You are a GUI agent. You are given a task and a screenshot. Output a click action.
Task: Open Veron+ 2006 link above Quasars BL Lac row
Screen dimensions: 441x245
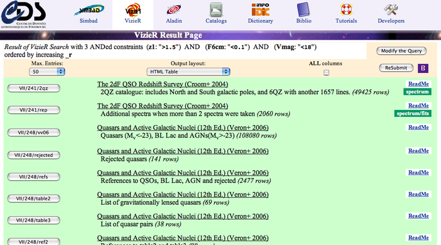pos(183,128)
